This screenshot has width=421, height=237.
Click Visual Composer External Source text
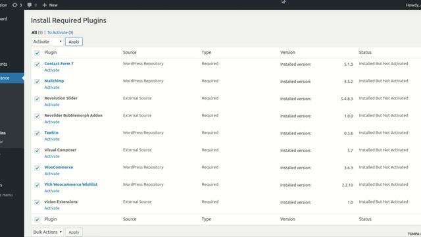[x=137, y=150]
